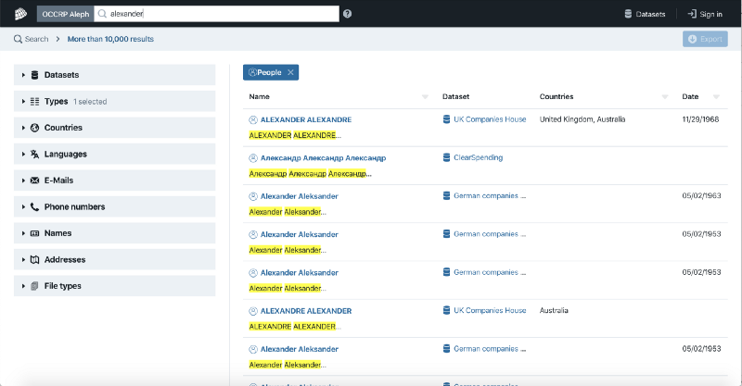Open Александр Александр Александр result
Screen dimensions: 742x386
[323, 157]
